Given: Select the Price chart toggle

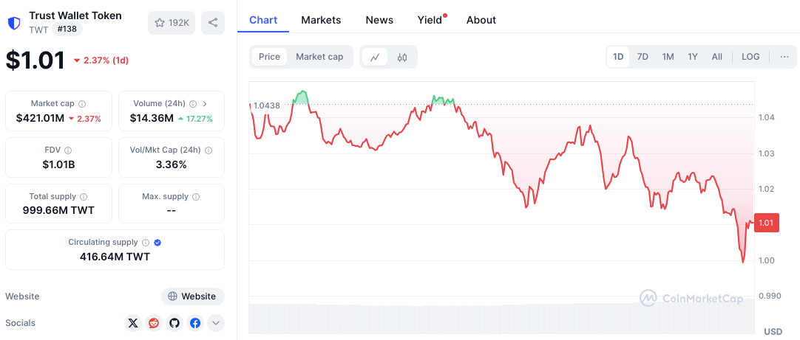Looking at the screenshot, I should [x=269, y=57].
